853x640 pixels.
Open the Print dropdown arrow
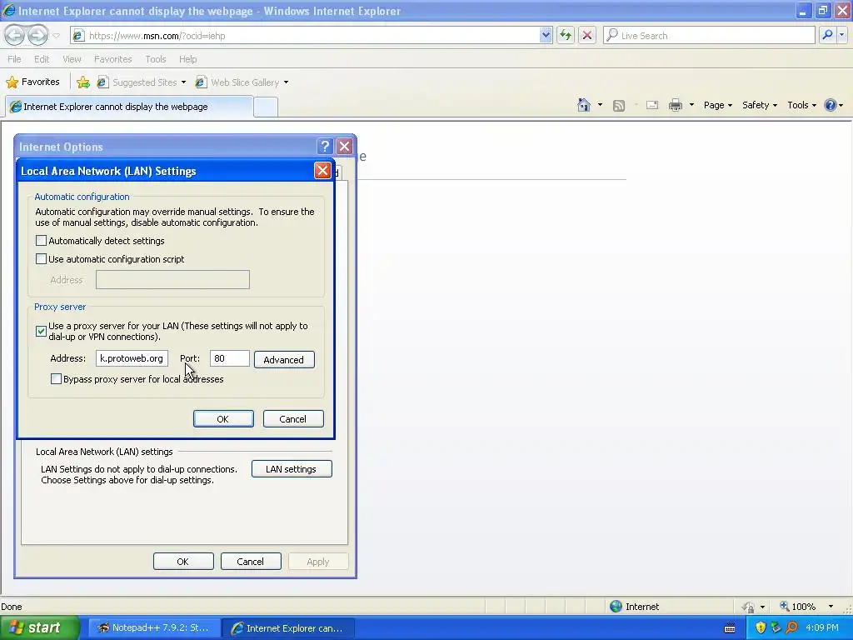click(x=691, y=105)
